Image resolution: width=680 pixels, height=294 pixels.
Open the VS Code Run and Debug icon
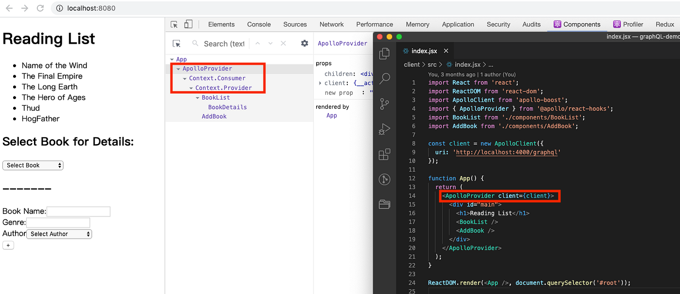[384, 129]
